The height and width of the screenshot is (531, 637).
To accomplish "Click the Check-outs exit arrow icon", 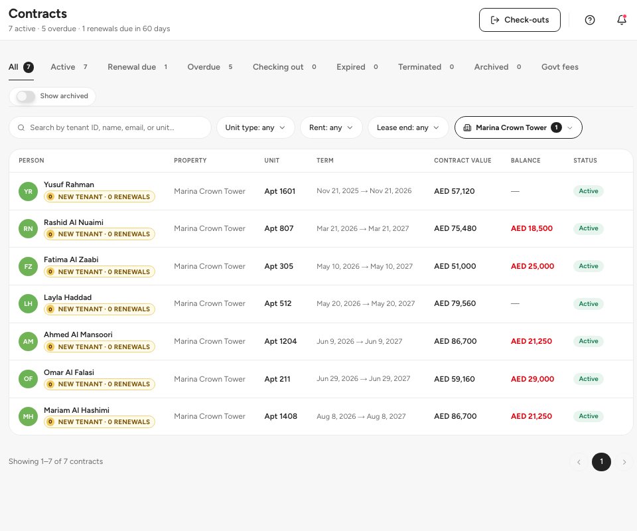I will click(x=495, y=20).
